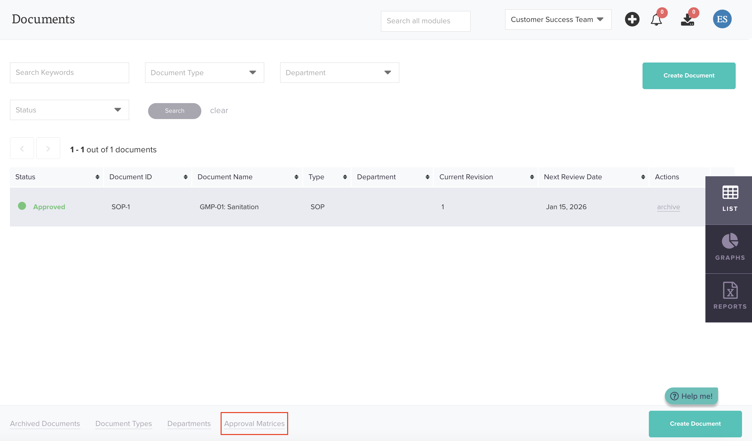Open the ES user avatar menu

pyautogui.click(x=722, y=19)
